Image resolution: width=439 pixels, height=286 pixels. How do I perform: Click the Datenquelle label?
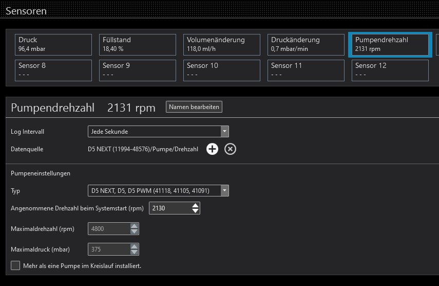tap(27, 149)
